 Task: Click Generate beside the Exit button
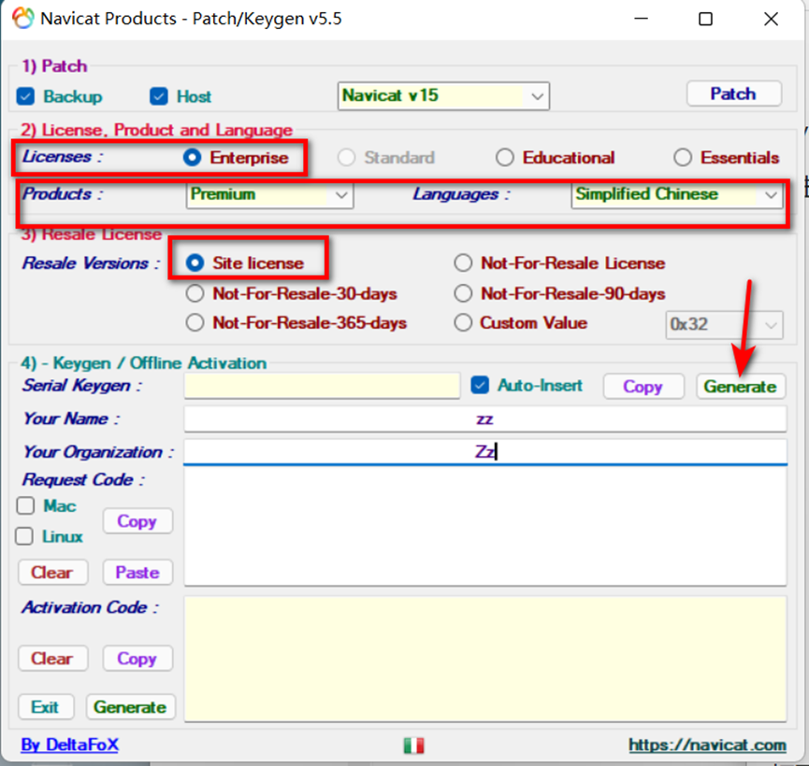[131, 707]
